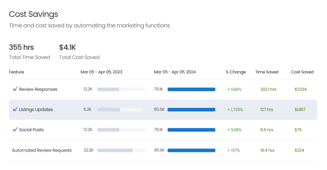Sort by the % Change column header
The width and height of the screenshot is (327, 170).
click(x=235, y=72)
